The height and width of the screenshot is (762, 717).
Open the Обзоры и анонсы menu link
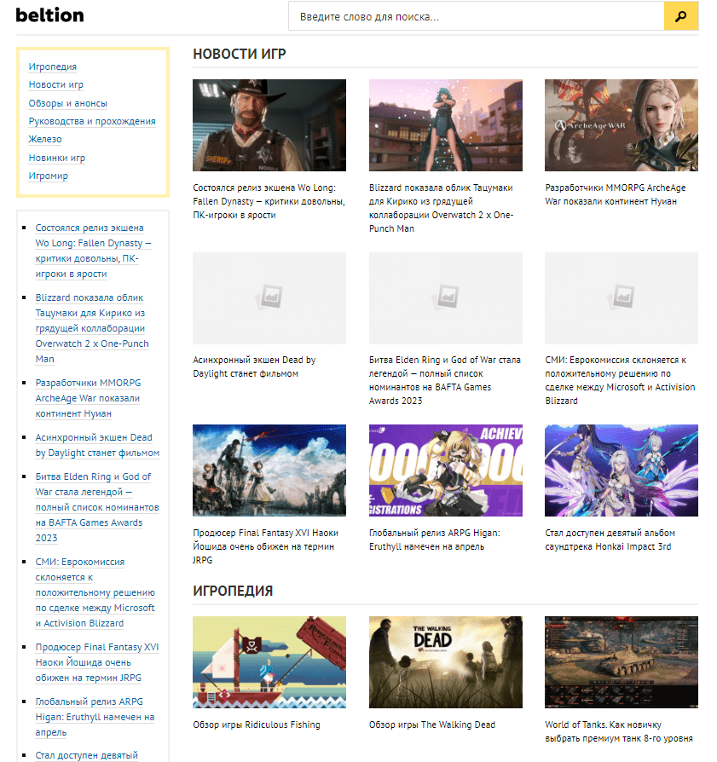click(x=67, y=103)
